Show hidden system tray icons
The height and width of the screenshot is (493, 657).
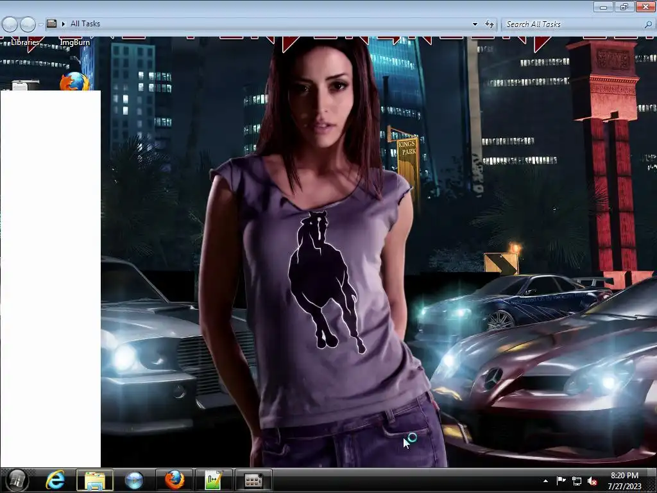click(545, 481)
